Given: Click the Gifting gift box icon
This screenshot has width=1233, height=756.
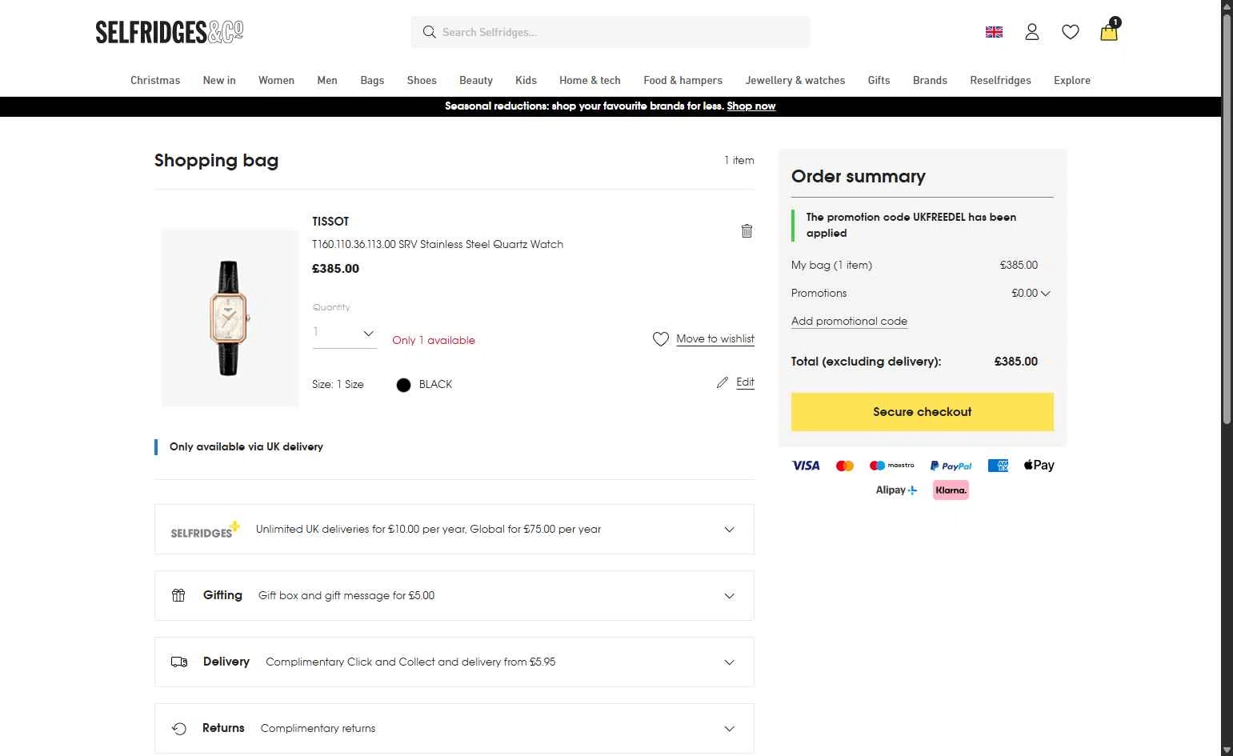Looking at the screenshot, I should coord(178,595).
